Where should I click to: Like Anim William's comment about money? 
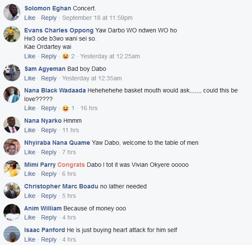[30, 217]
